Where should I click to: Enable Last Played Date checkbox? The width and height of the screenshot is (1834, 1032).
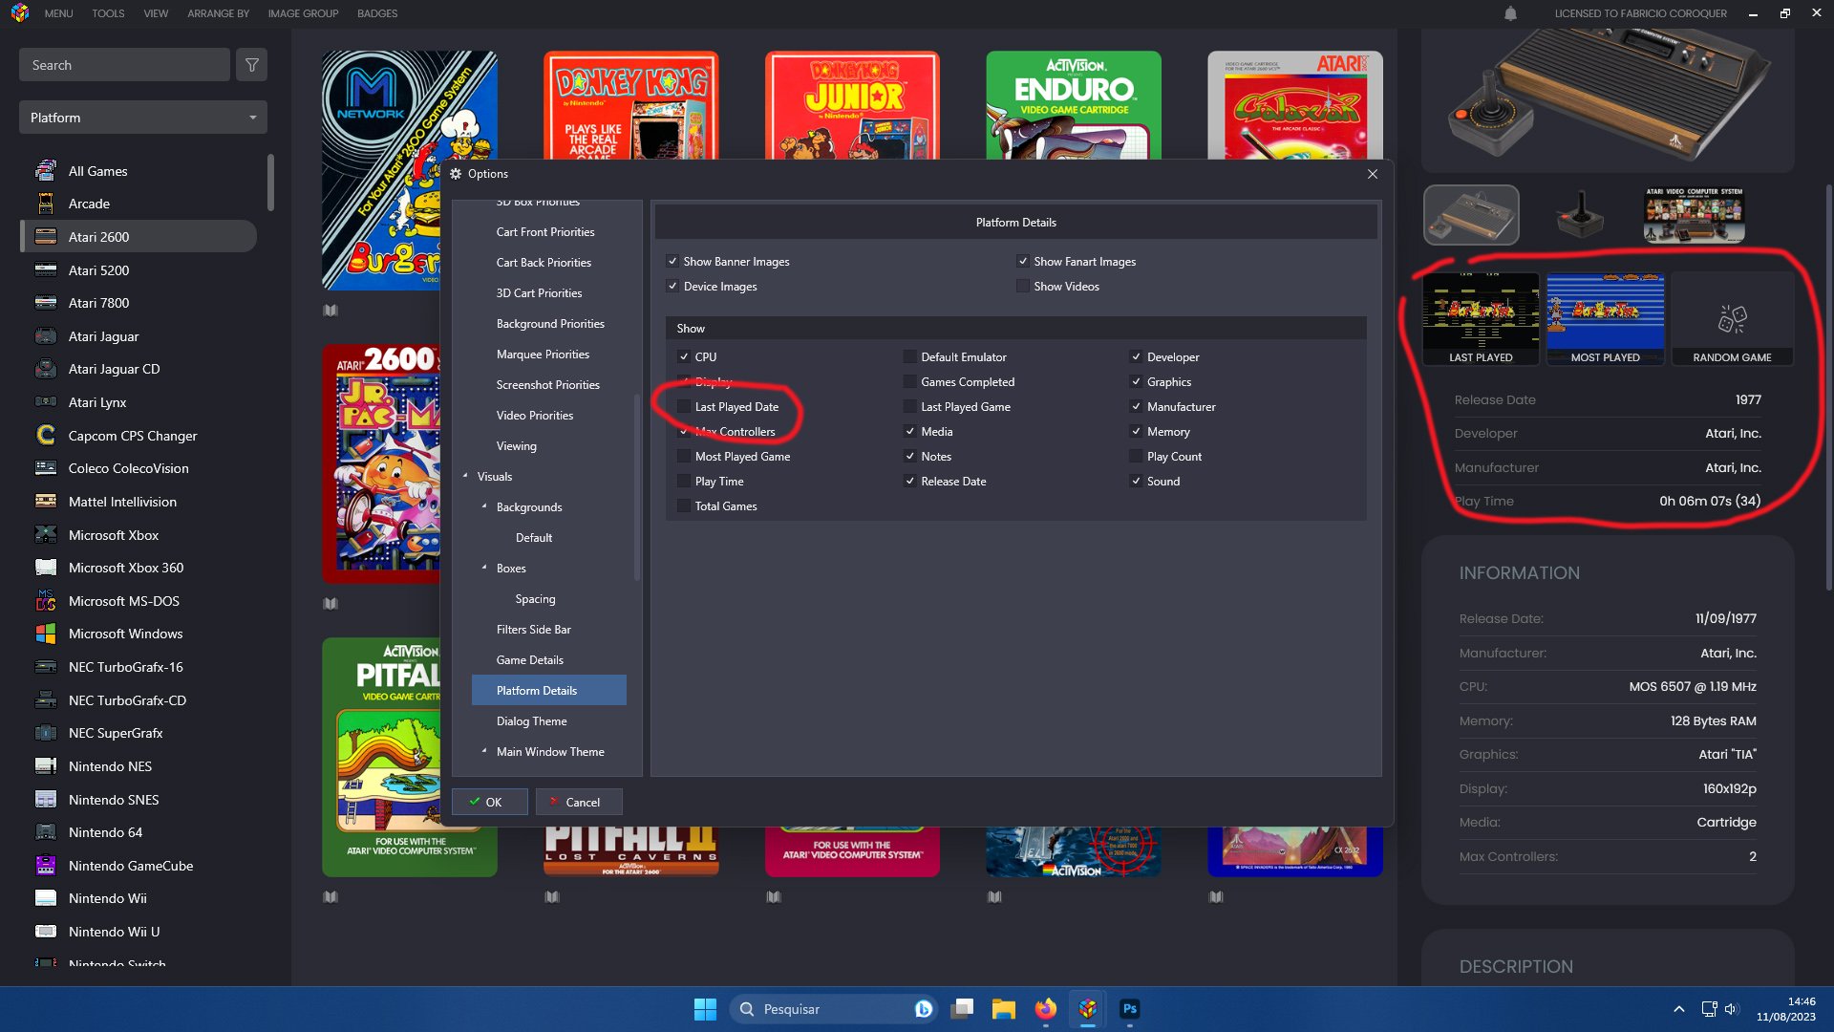[x=684, y=407]
